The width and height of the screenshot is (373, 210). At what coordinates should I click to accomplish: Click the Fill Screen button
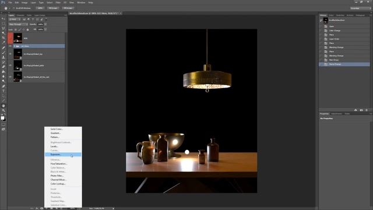point(68,8)
